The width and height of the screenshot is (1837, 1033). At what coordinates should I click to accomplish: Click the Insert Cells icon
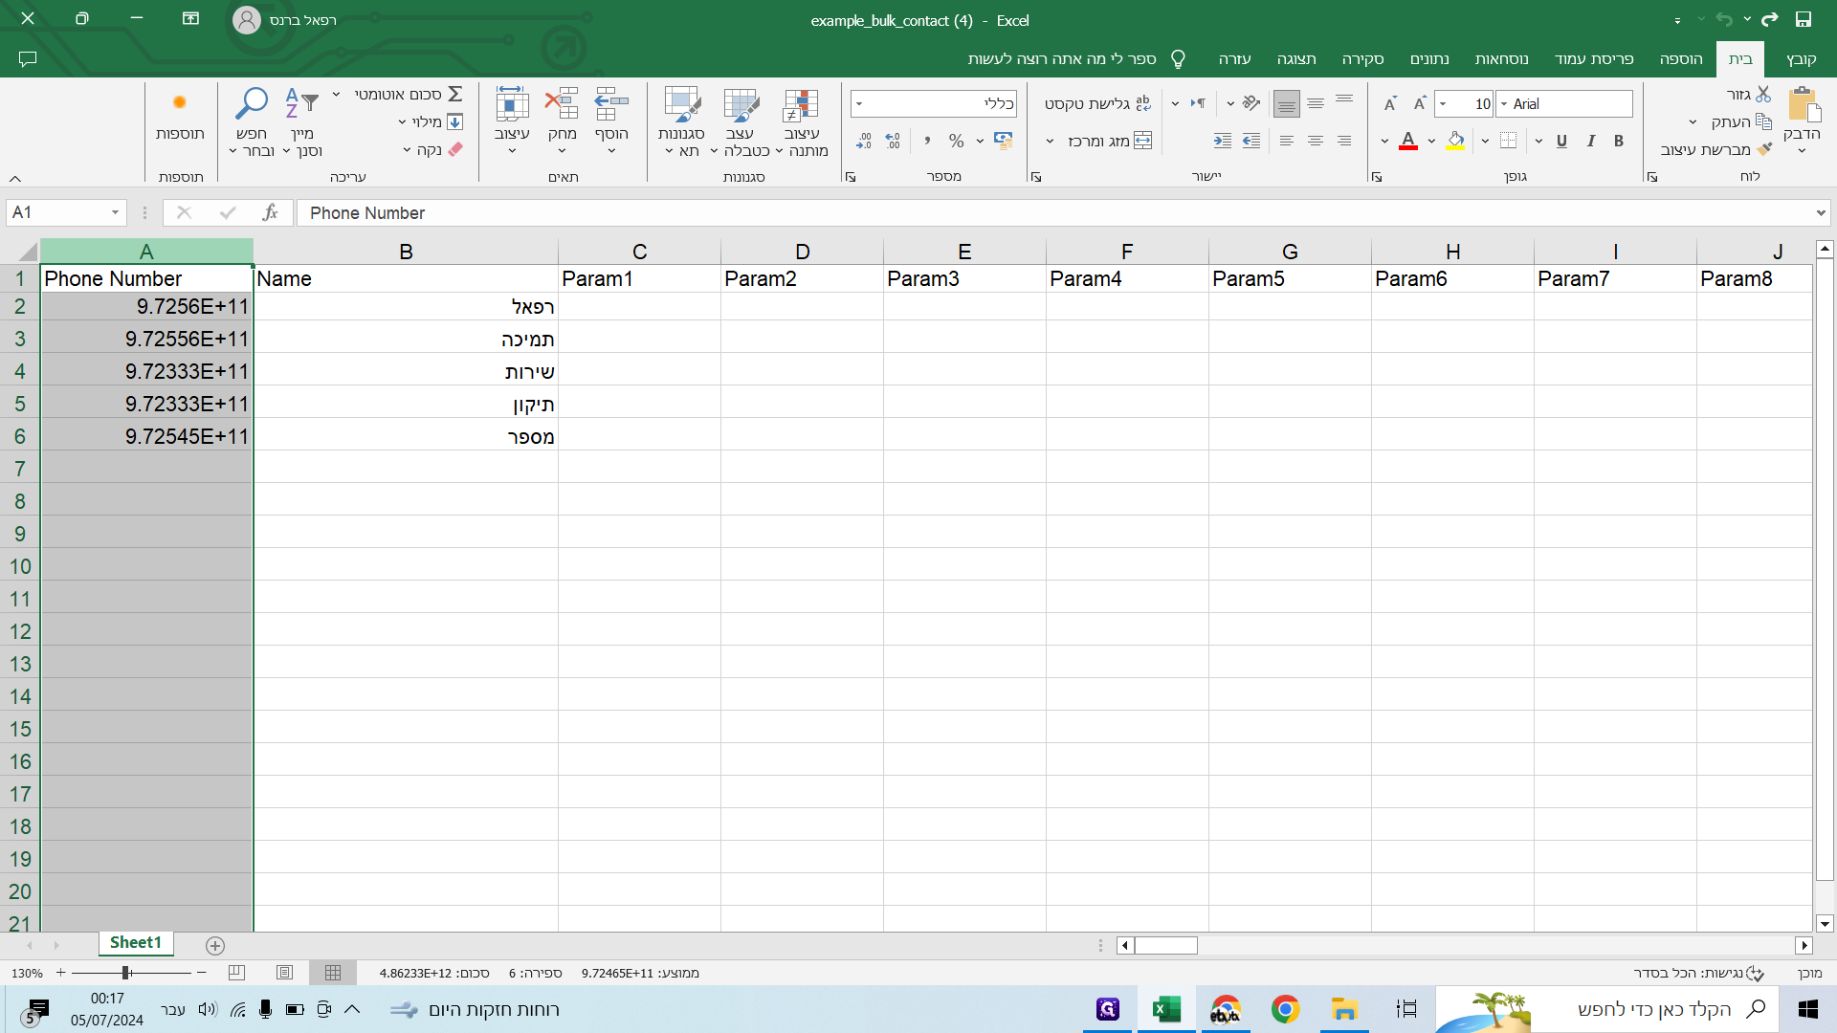point(610,103)
